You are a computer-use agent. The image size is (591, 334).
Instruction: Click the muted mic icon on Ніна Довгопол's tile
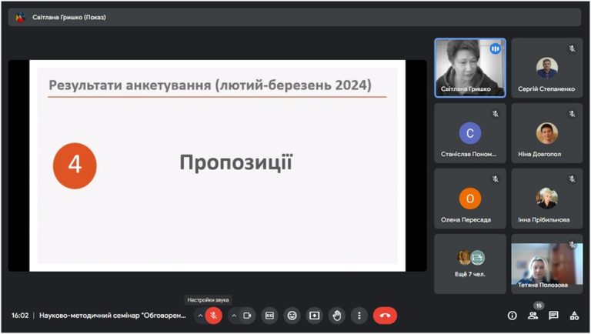573,114
